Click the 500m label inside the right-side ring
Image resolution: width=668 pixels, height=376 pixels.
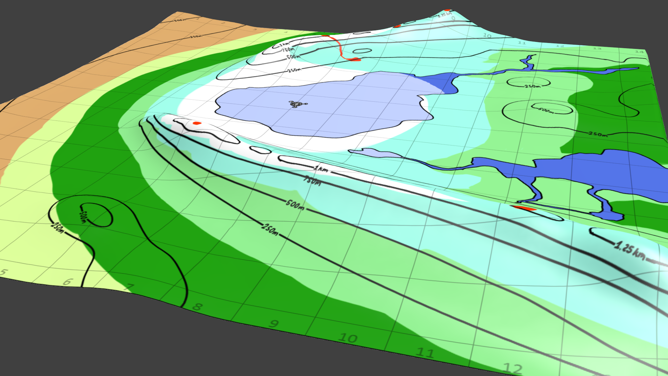545,110
